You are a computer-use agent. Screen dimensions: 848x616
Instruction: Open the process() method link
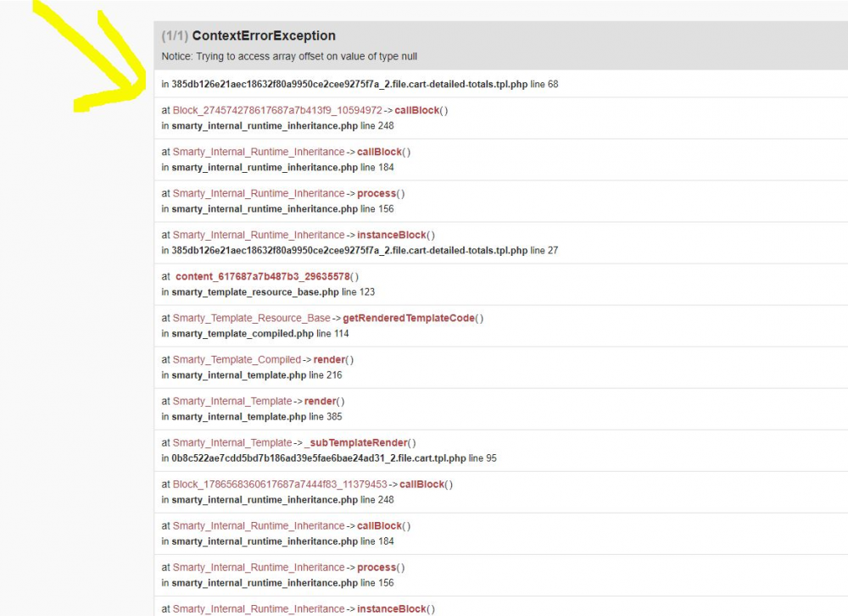pyautogui.click(x=377, y=193)
